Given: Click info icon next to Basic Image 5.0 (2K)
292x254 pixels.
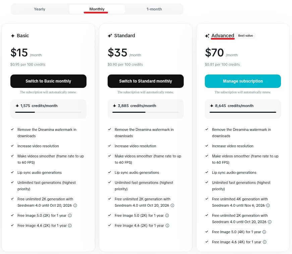Looking at the screenshot, I should coord(70,215).
